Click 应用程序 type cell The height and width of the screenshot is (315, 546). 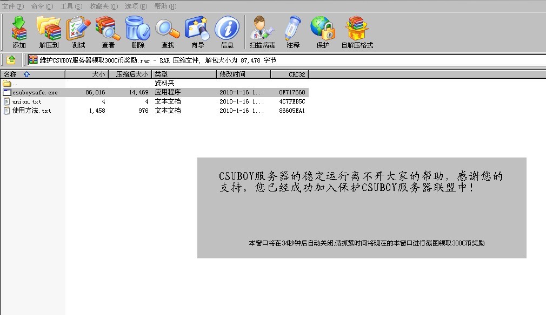point(168,92)
